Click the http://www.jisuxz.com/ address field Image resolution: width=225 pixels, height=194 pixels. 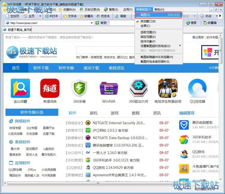[x=49, y=23]
